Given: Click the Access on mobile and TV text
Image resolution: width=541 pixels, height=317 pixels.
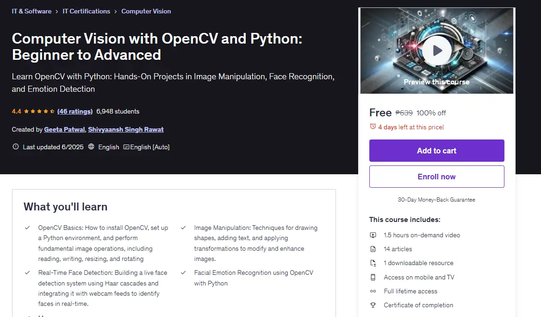Looking at the screenshot, I should point(419,277).
